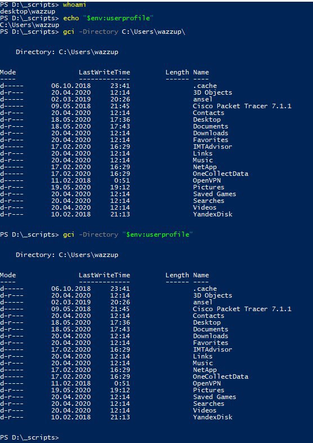Click the yellow "whoami" command text
This screenshot has width=313, height=443.
75,5
